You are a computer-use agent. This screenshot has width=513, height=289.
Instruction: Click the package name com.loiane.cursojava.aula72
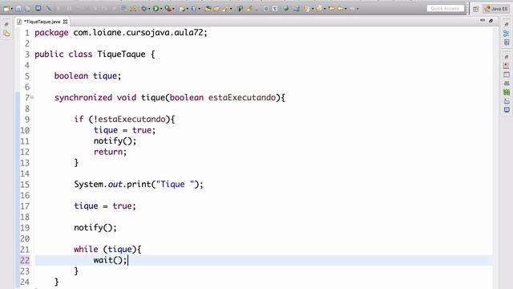[x=138, y=33]
